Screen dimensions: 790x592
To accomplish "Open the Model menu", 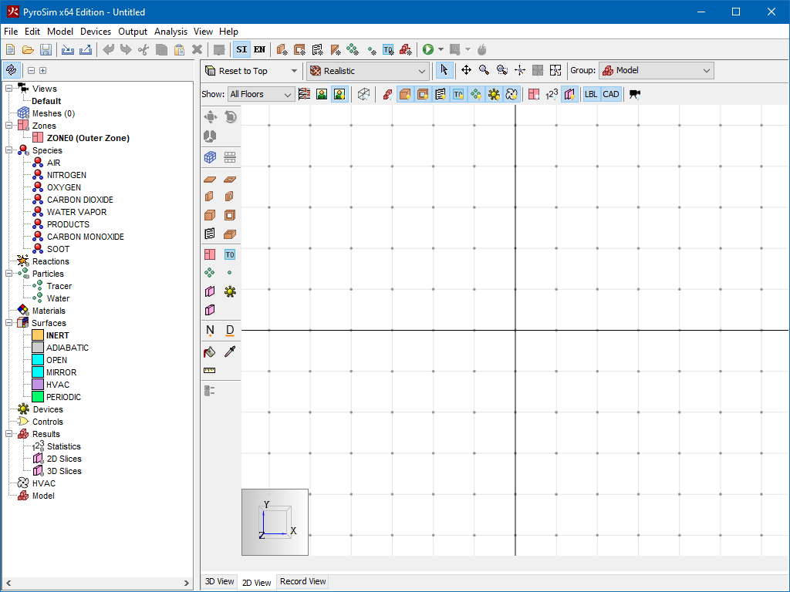I will pyautogui.click(x=60, y=31).
